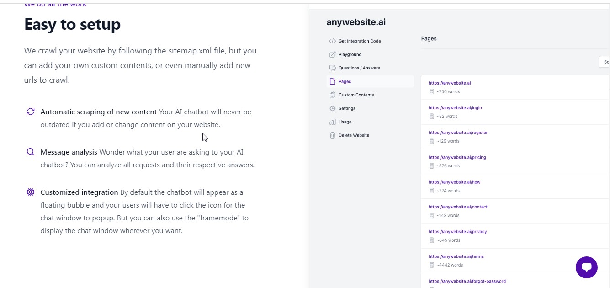Open the anywebsite.ai/pricing page link
Image resolution: width=610 pixels, height=288 pixels.
[x=457, y=157]
